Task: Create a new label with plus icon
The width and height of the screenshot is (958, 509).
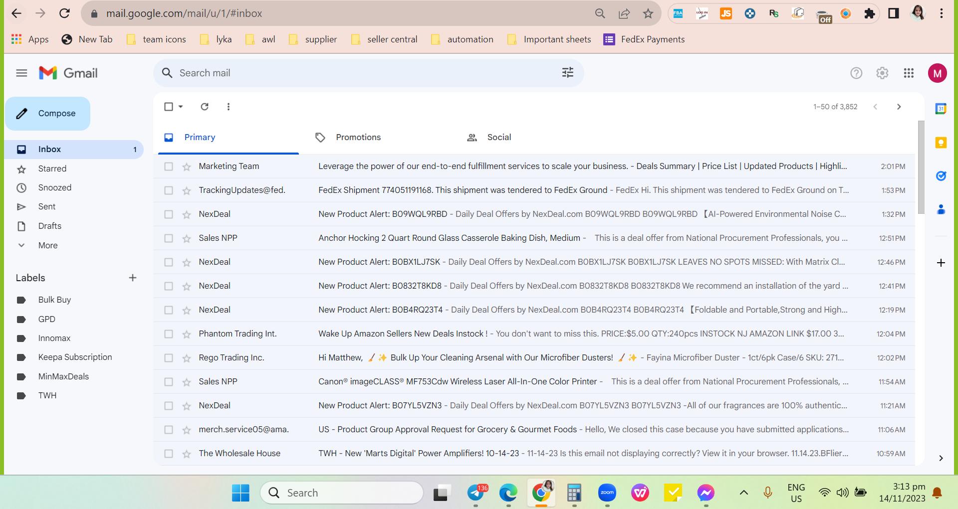Action: coord(133,278)
